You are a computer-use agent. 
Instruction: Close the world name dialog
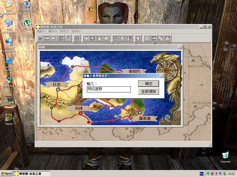(161, 76)
